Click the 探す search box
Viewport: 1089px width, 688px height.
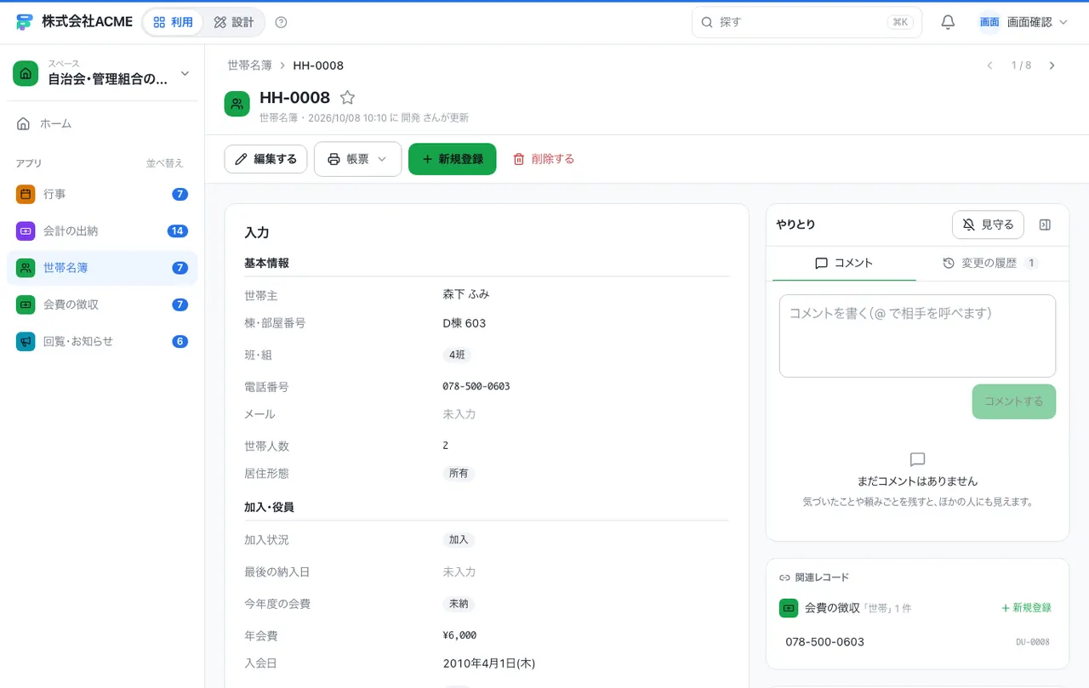pos(807,22)
